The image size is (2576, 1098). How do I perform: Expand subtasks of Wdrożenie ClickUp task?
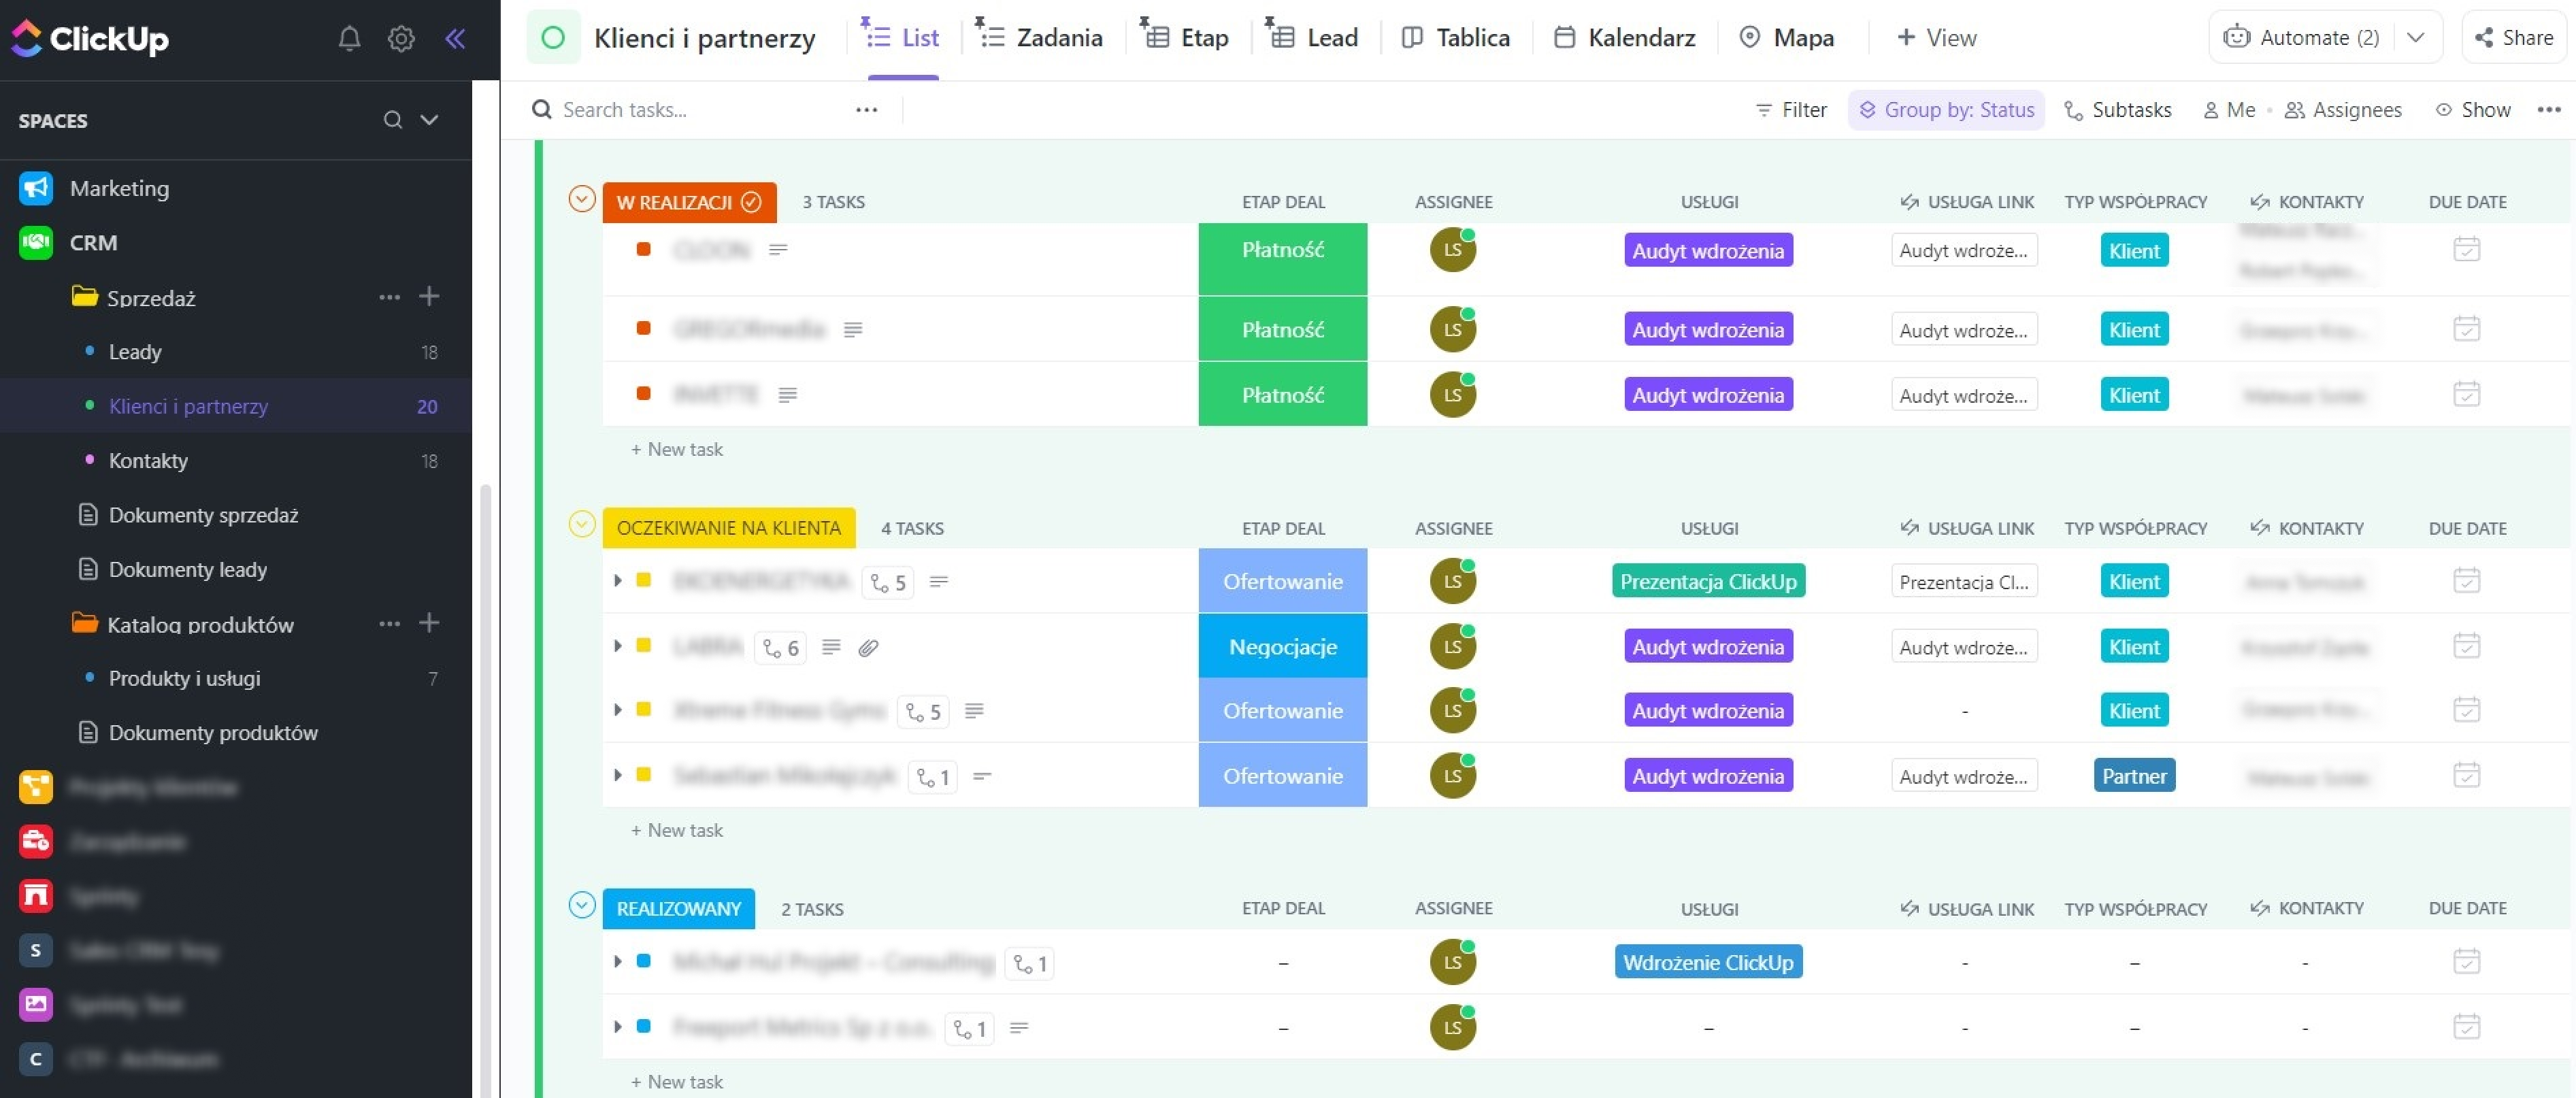[x=618, y=961]
